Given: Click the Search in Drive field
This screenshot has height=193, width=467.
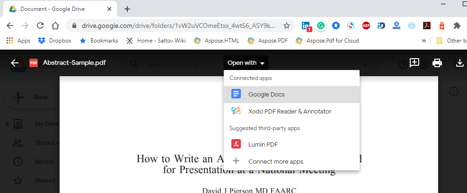Looking at the screenshot, I should coord(173,64).
